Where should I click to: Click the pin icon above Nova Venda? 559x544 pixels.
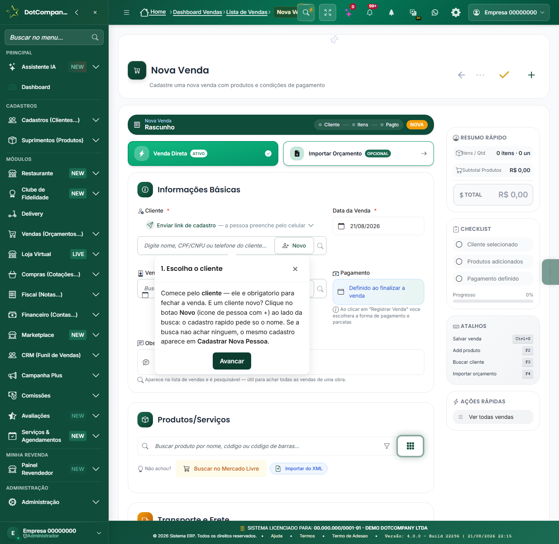(x=334, y=40)
